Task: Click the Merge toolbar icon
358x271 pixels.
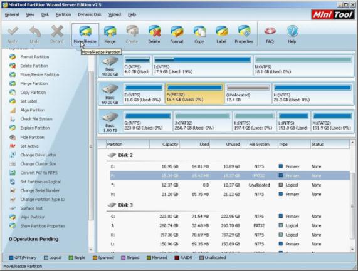Action: click(110, 34)
